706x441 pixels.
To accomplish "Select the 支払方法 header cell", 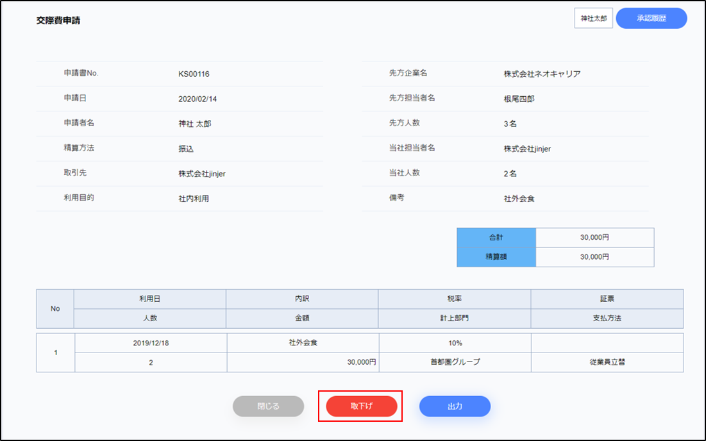I will coord(607,319).
